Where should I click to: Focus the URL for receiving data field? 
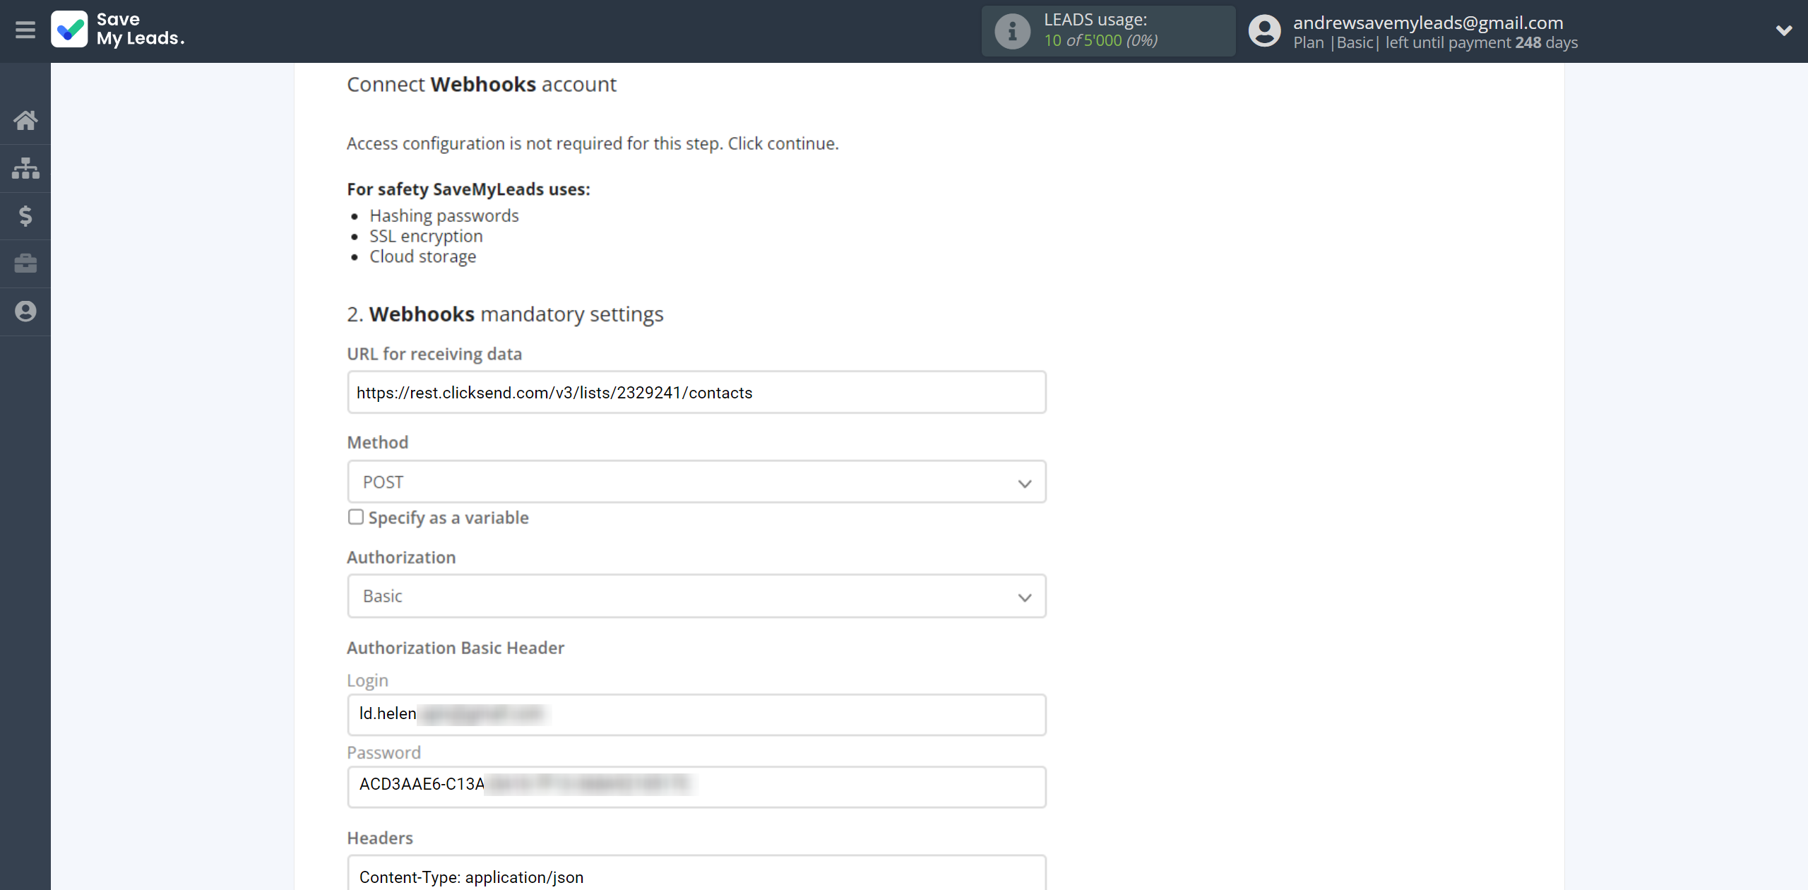click(x=696, y=392)
